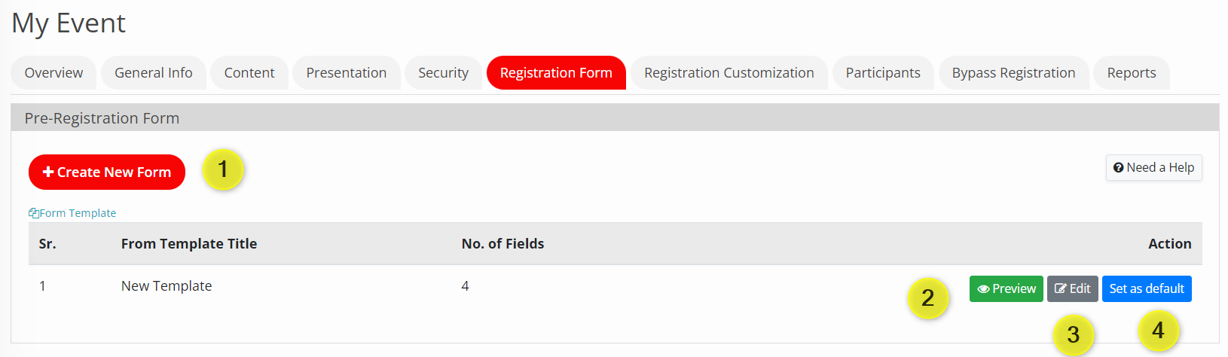Preview the New Template form

1006,288
